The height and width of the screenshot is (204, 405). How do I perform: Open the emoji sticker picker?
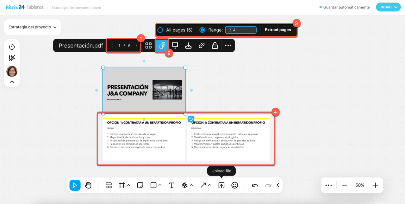(x=235, y=185)
